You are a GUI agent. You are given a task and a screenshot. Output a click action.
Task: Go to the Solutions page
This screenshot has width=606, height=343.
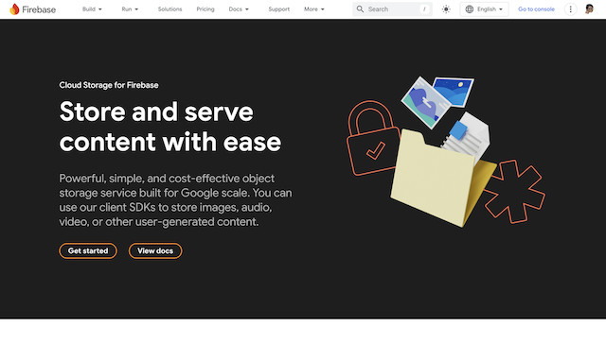click(169, 9)
